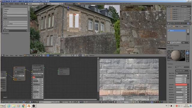Browse materials with the material datablock icon
Screen dimensions: 192x108
click(x=169, y=43)
